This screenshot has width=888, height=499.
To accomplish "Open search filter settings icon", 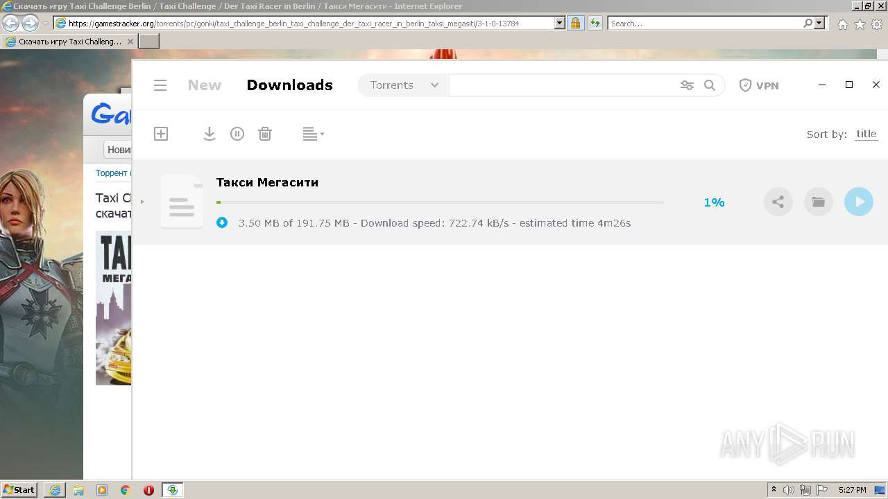I will click(x=687, y=85).
